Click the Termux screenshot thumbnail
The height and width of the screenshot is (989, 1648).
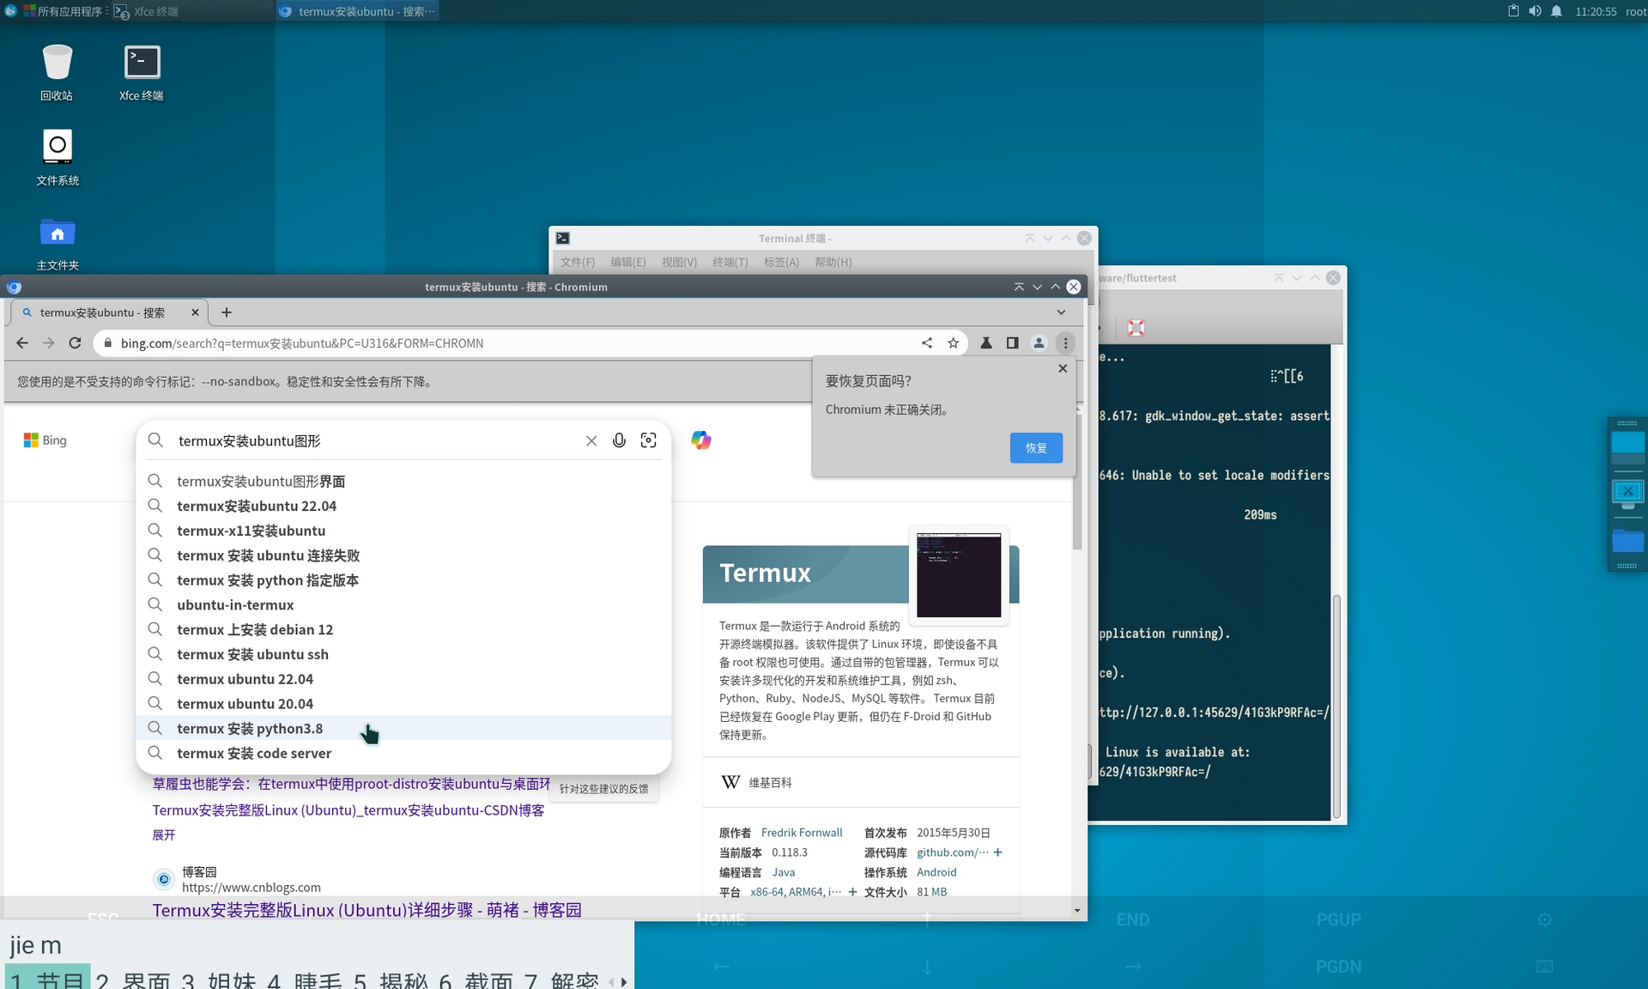[x=959, y=574]
